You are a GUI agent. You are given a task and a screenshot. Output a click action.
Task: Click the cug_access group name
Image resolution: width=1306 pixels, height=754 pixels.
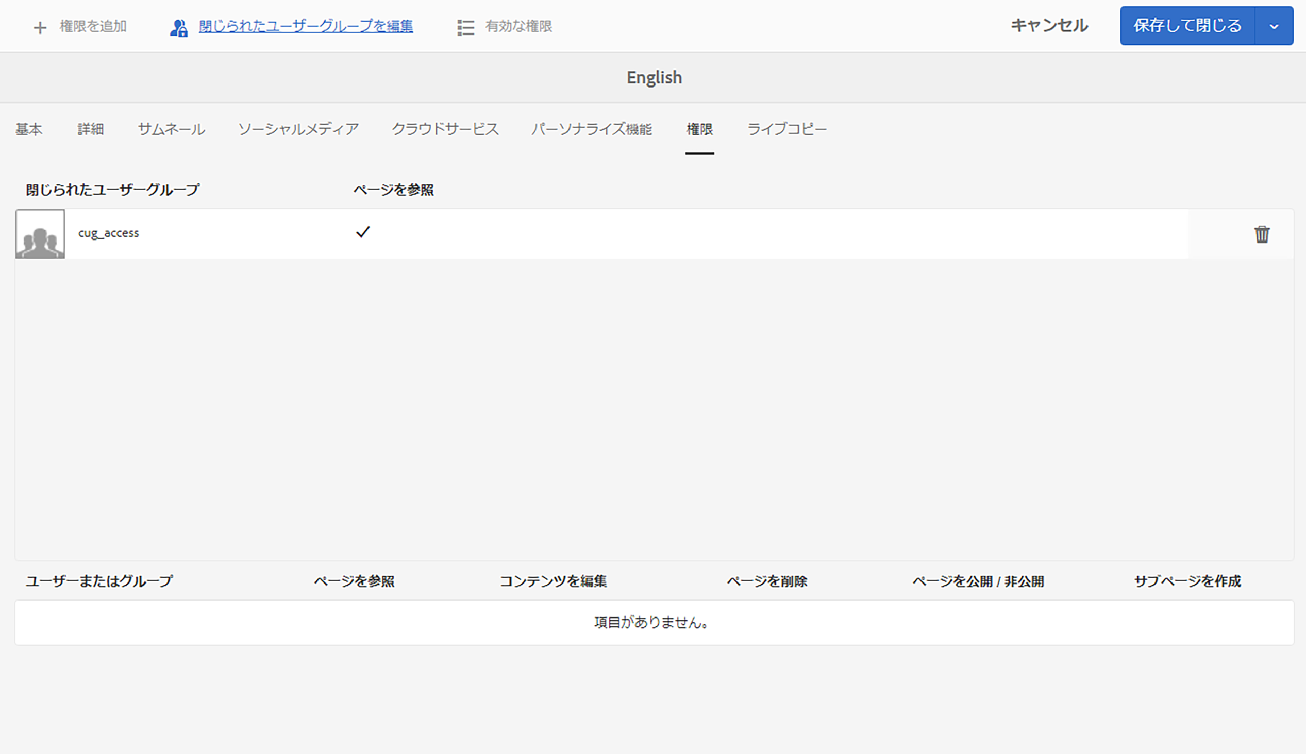pos(108,233)
